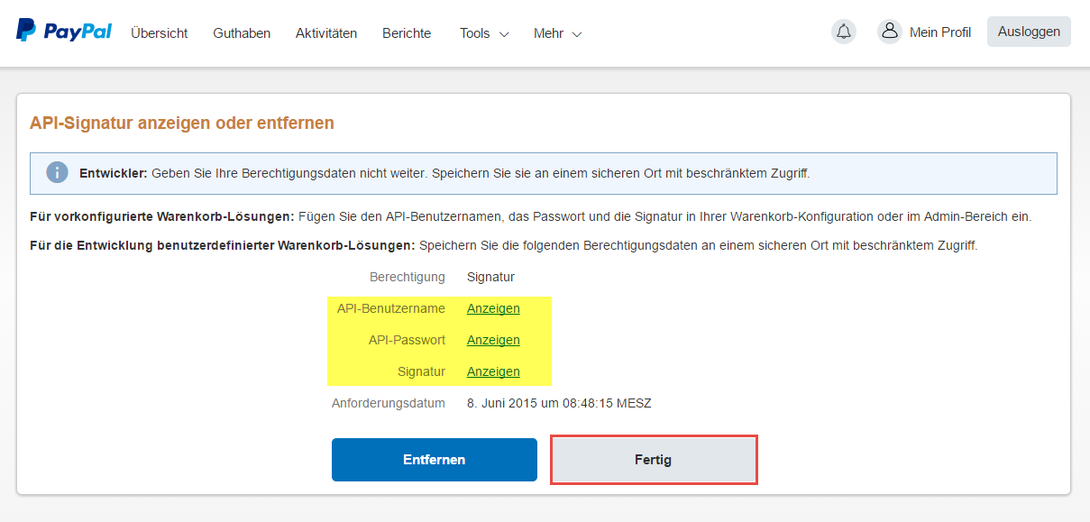This screenshot has height=522, width=1090.
Task: Navigate to Berichte
Action: tap(407, 33)
